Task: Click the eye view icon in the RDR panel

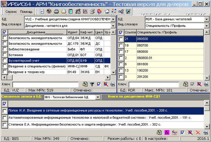Action: (206, 84)
